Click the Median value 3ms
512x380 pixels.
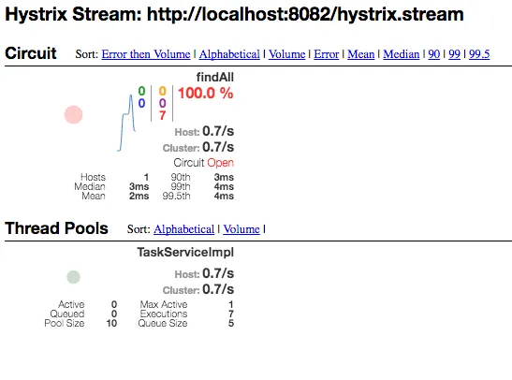139,187
